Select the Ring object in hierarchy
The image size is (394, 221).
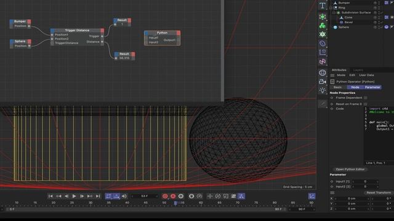point(342,7)
